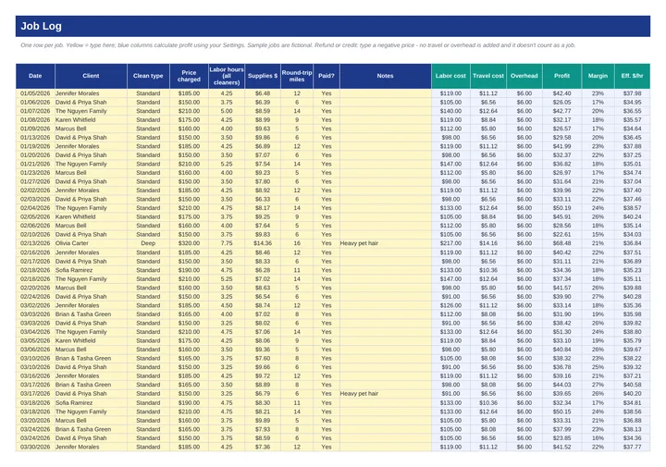
Task: Click the Price charged column header
Action: coord(189,76)
